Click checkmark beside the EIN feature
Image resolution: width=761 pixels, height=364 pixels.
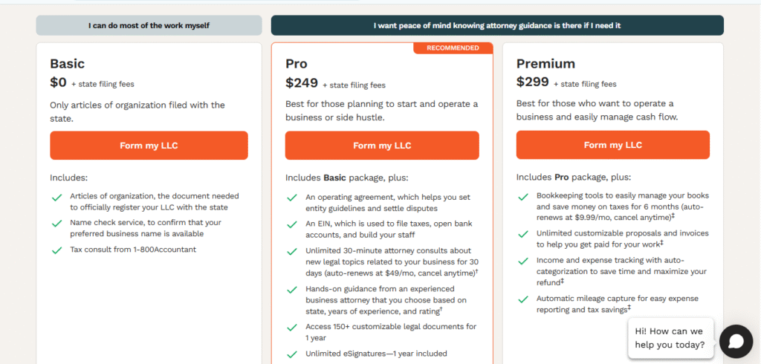[x=291, y=224]
